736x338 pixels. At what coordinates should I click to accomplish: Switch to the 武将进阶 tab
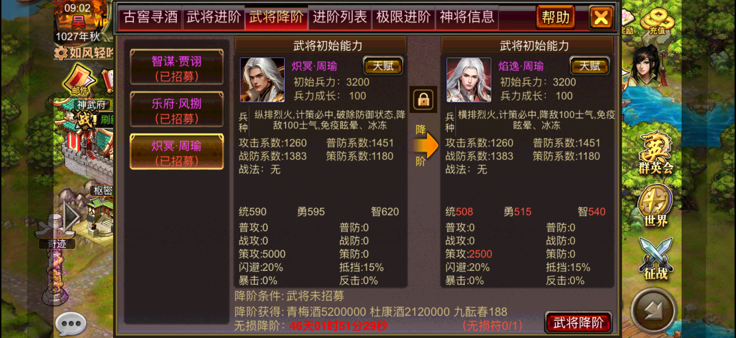click(213, 17)
